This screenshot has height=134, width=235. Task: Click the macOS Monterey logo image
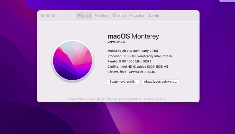(x=73, y=61)
